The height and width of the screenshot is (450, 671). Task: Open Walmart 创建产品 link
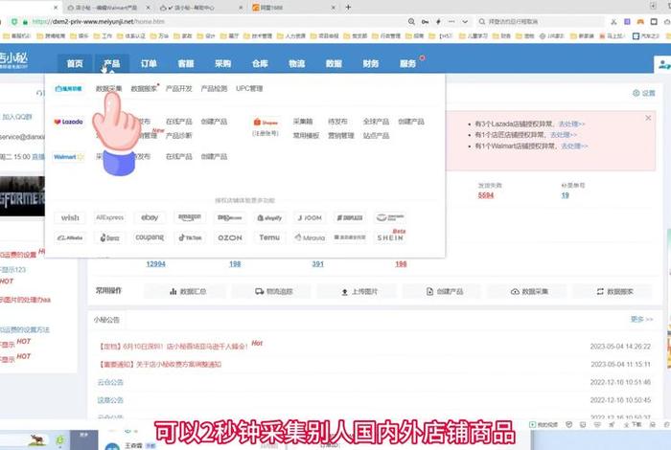point(214,157)
